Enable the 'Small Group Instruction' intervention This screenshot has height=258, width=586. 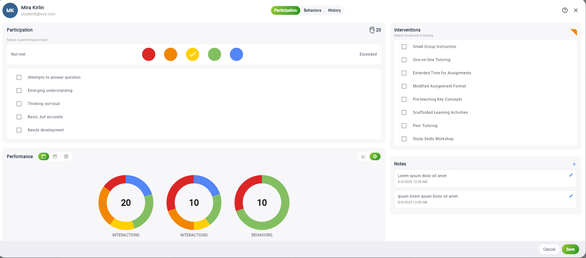[404, 47]
